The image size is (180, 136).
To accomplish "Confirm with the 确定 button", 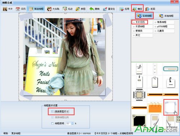I will [137, 9].
